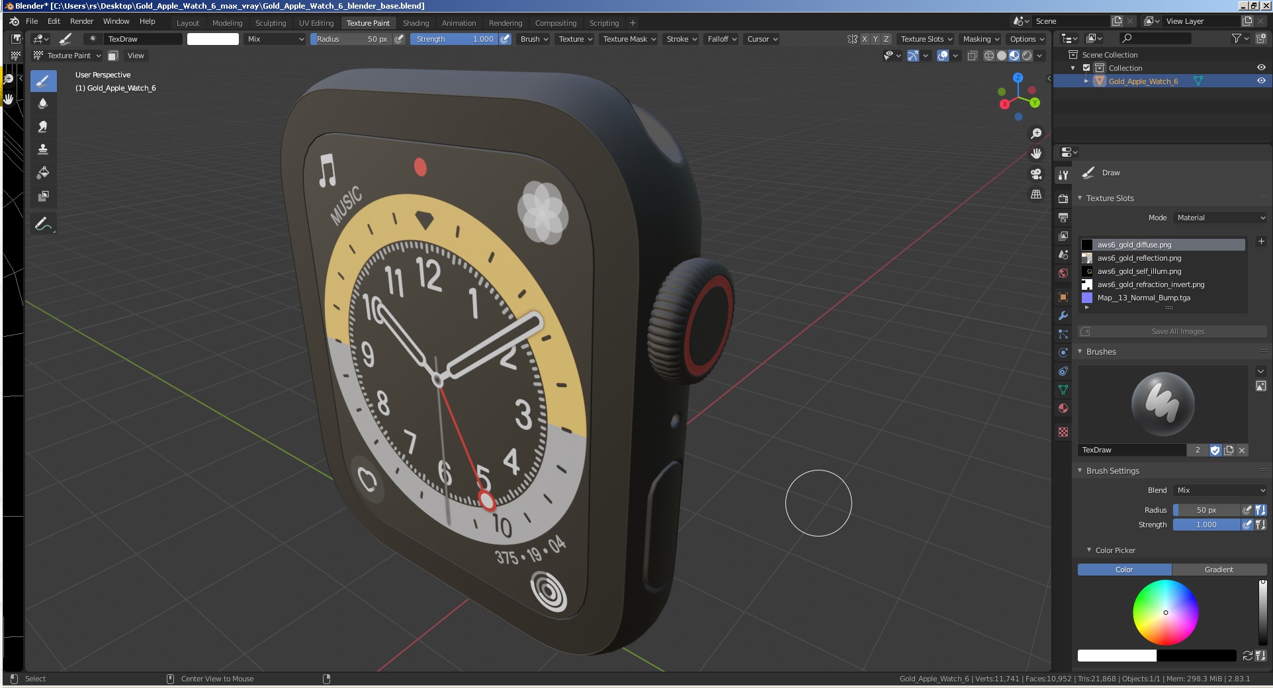Open the Texture Slots header dropdown
This screenshot has width=1273, height=688.
point(926,39)
